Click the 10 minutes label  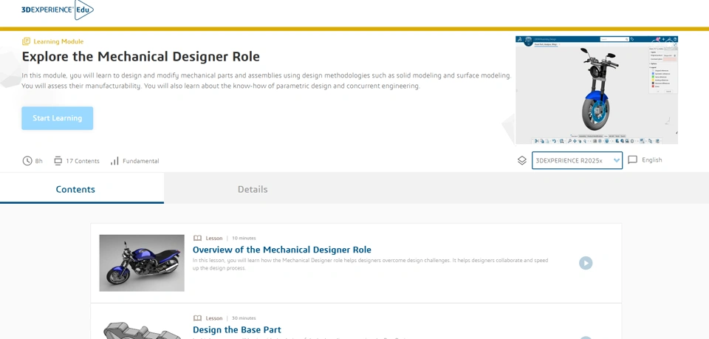(x=244, y=239)
